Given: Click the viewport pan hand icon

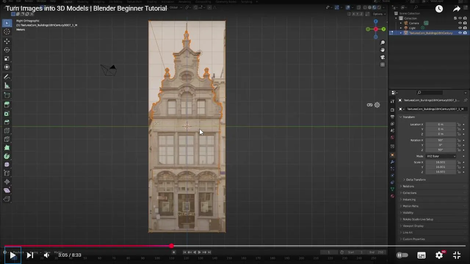Looking at the screenshot, I should pyautogui.click(x=383, y=50).
